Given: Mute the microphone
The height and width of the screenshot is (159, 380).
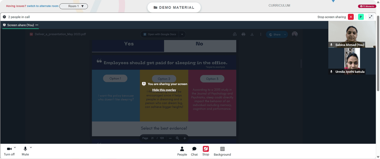Looking at the screenshot, I should 25,151.
